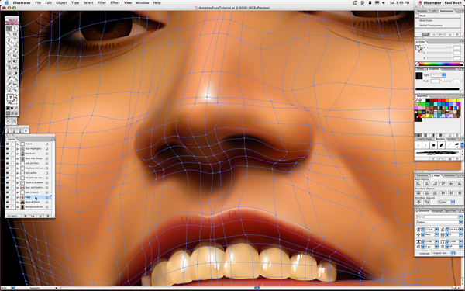Viewport: 465px width, 291px height.
Task: Click the Sat 3:49 PM clock
Action: (399, 2)
